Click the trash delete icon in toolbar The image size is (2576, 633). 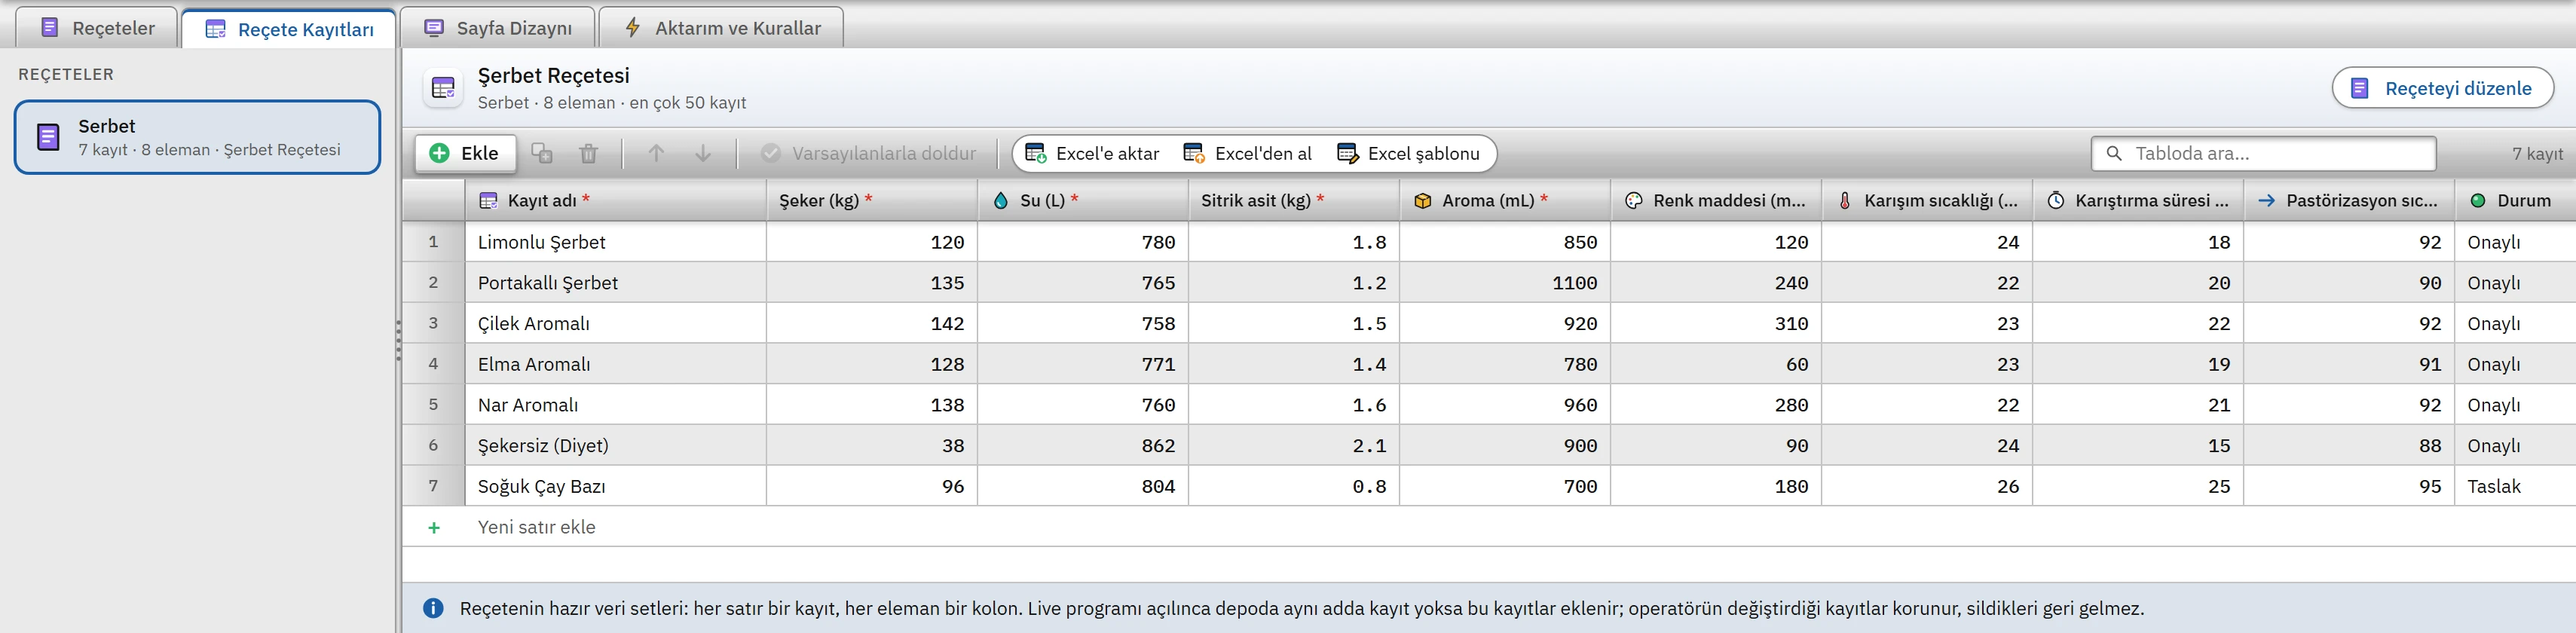588,153
